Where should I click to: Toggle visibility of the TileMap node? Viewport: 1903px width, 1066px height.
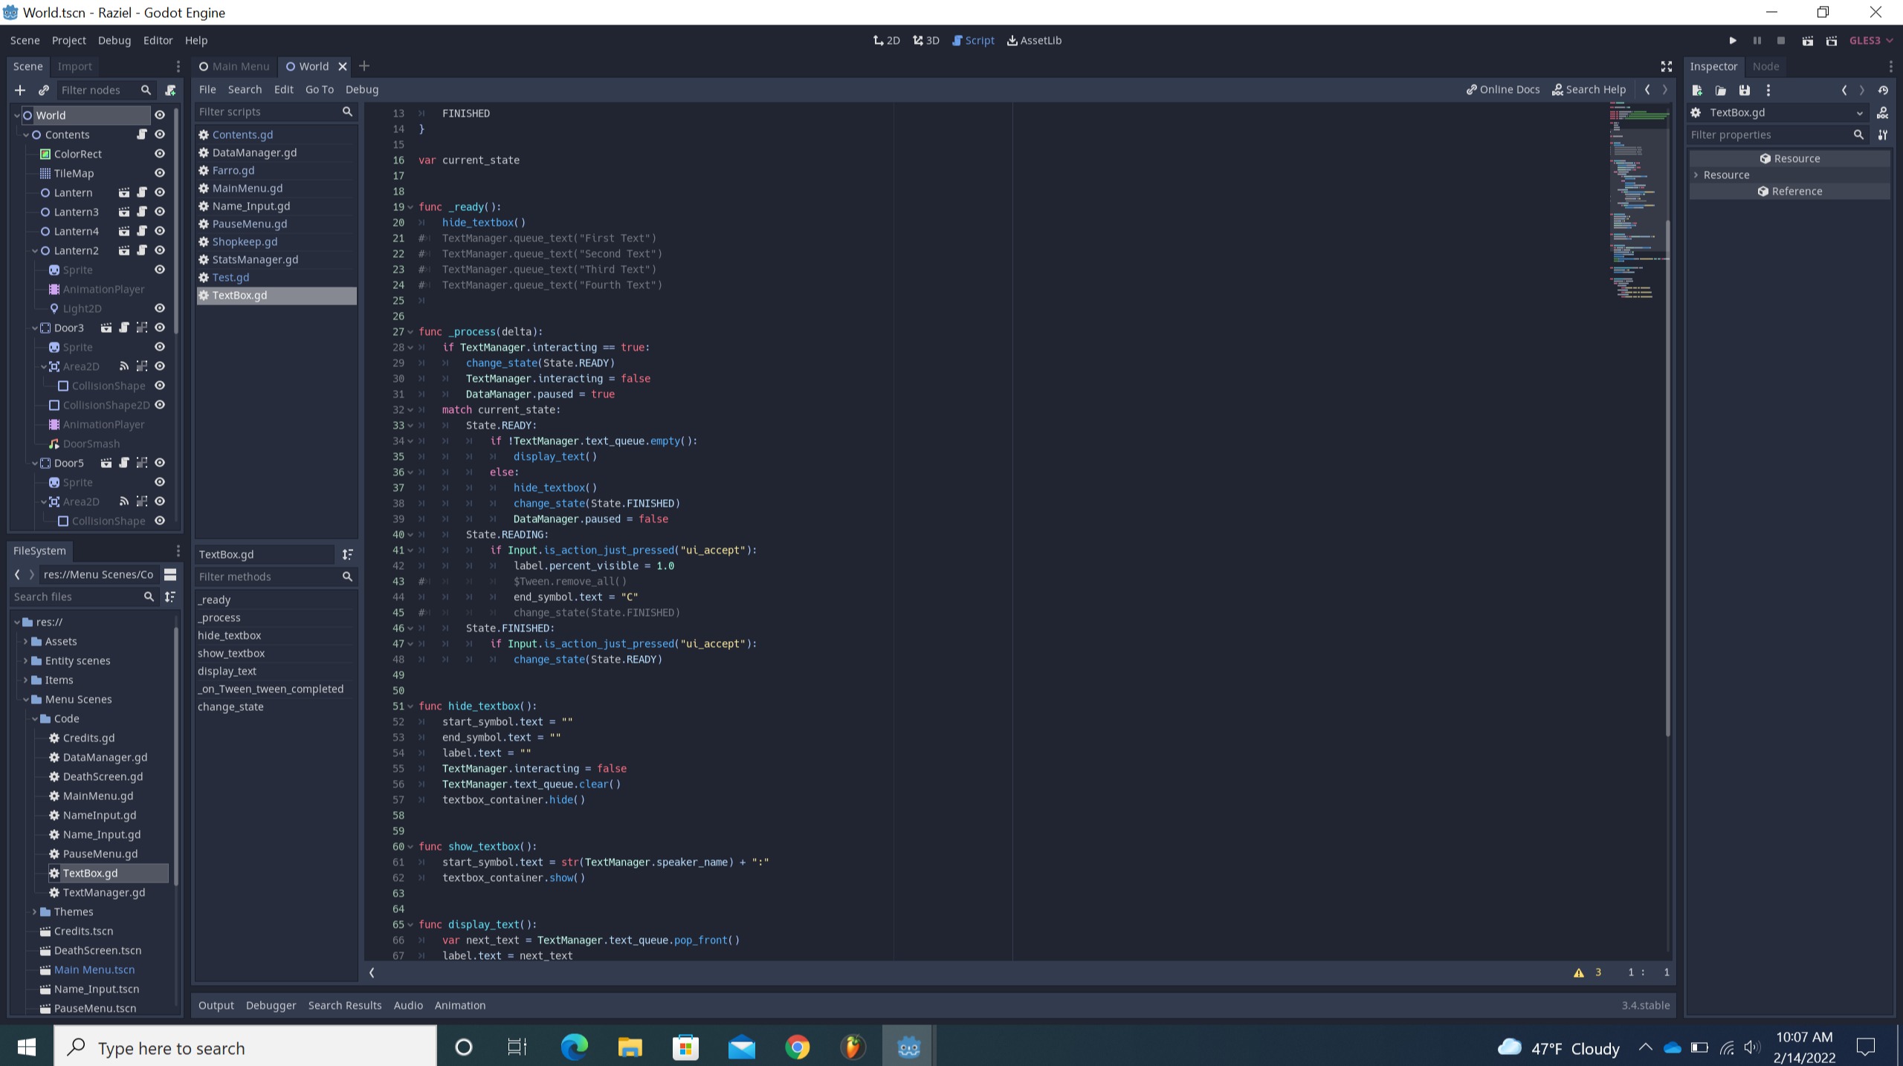tap(160, 173)
